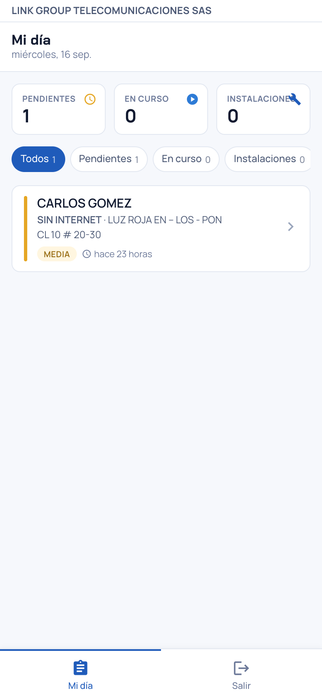Tap the Salir bottom tab label
The width and height of the screenshot is (322, 698).
241,686
